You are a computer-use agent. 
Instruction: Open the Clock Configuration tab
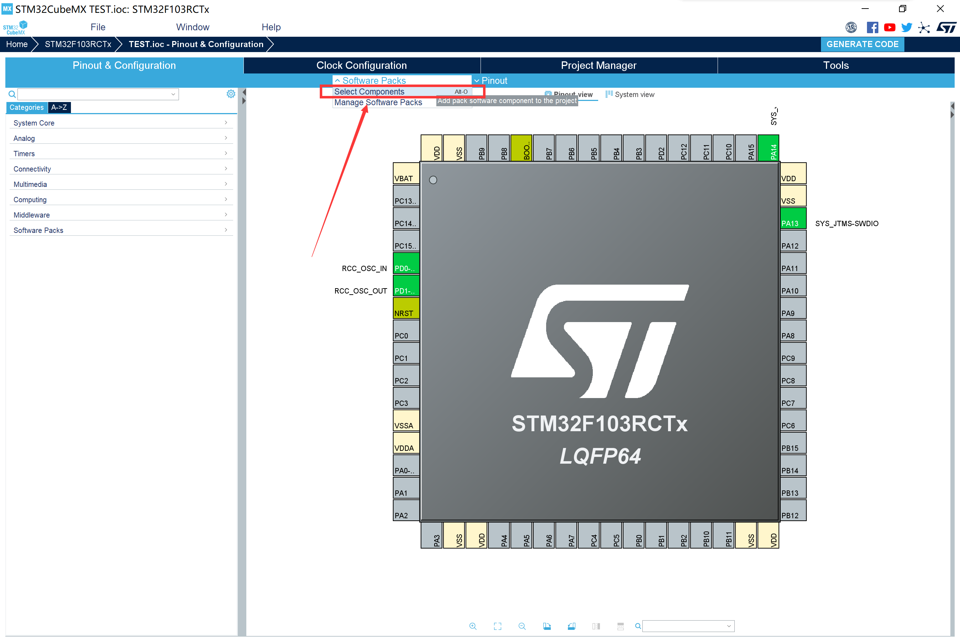click(361, 65)
